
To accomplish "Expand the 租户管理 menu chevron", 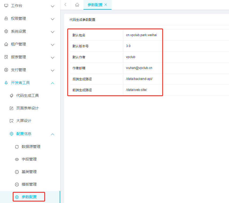I will pyautogui.click(x=53, y=45).
